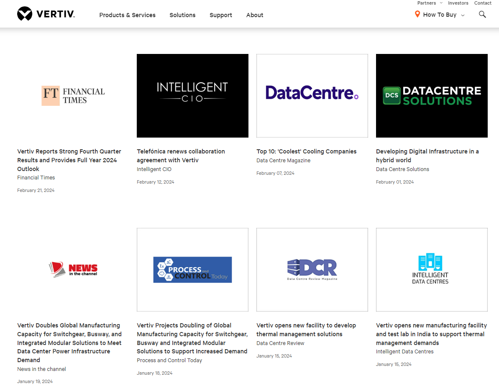The height and width of the screenshot is (391, 499).
Task: Open the Solutions menu
Action: point(182,15)
